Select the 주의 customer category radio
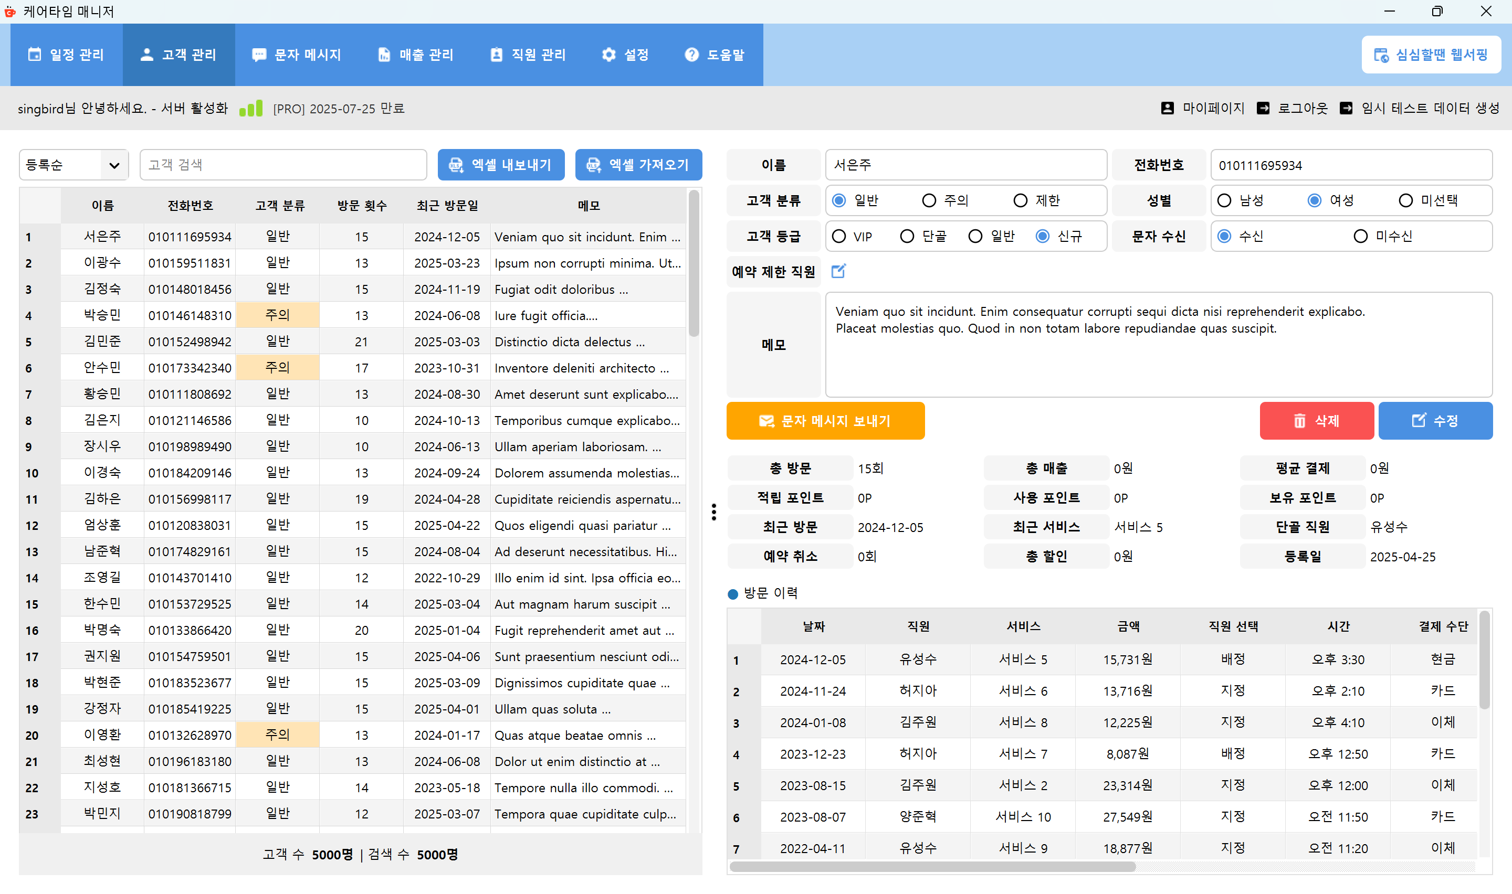Image resolution: width=1512 pixels, height=894 pixels. [x=929, y=200]
